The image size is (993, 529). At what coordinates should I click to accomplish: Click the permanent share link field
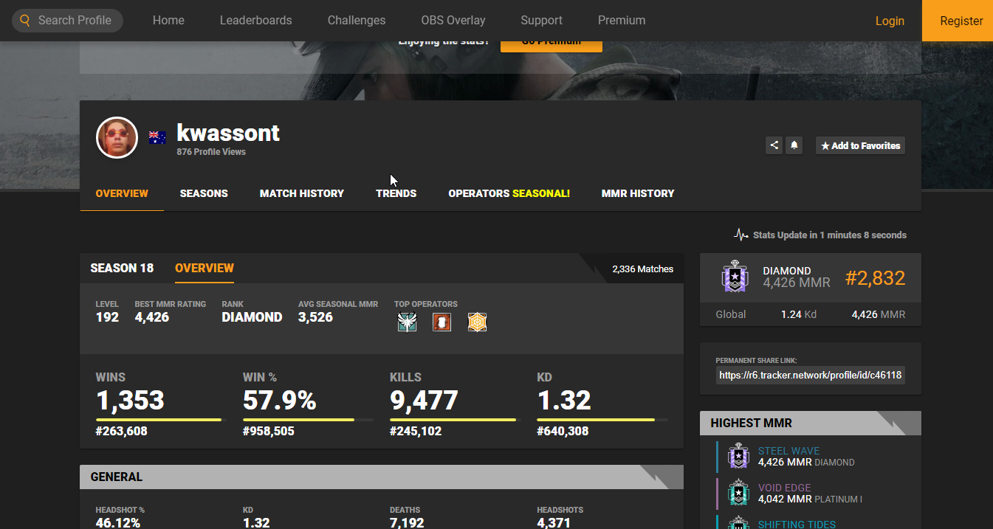[x=810, y=375]
